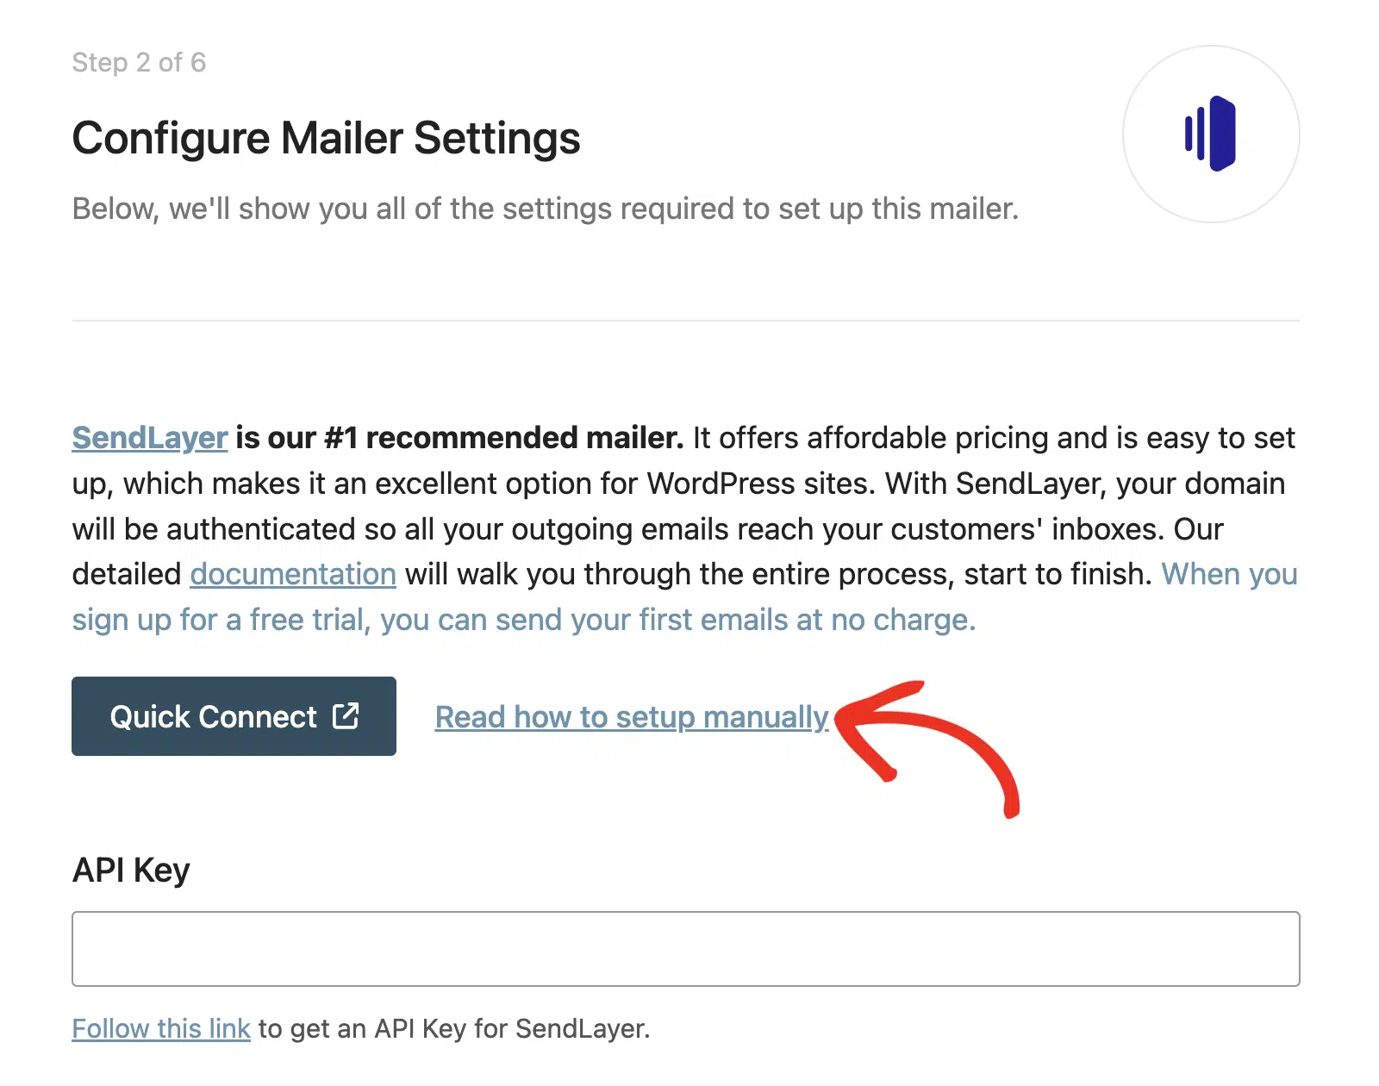1379x1086 pixels.
Task: Open the Read how to setup manually link
Action: pos(632,717)
